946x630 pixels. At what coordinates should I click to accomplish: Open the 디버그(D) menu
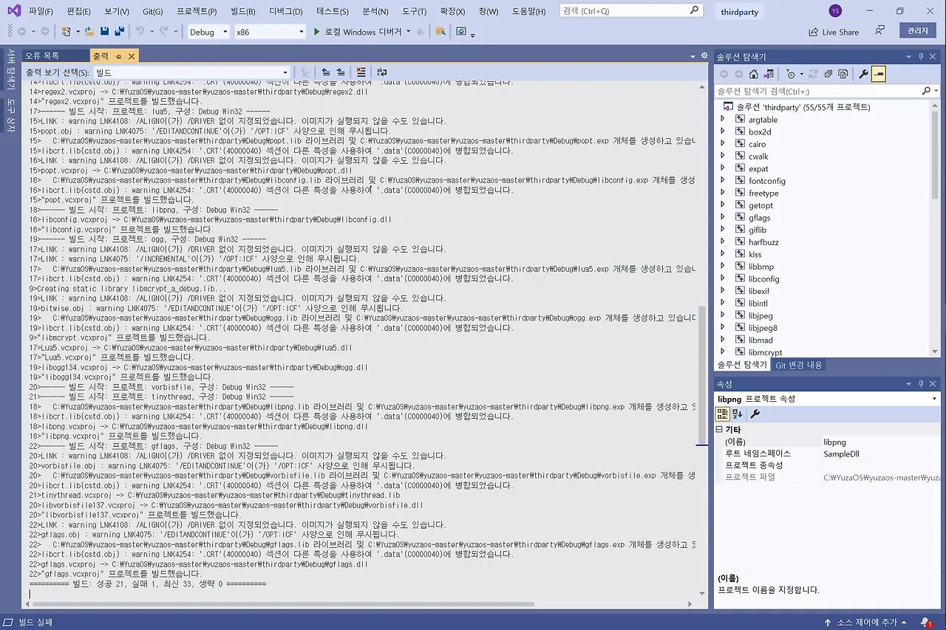(x=286, y=11)
